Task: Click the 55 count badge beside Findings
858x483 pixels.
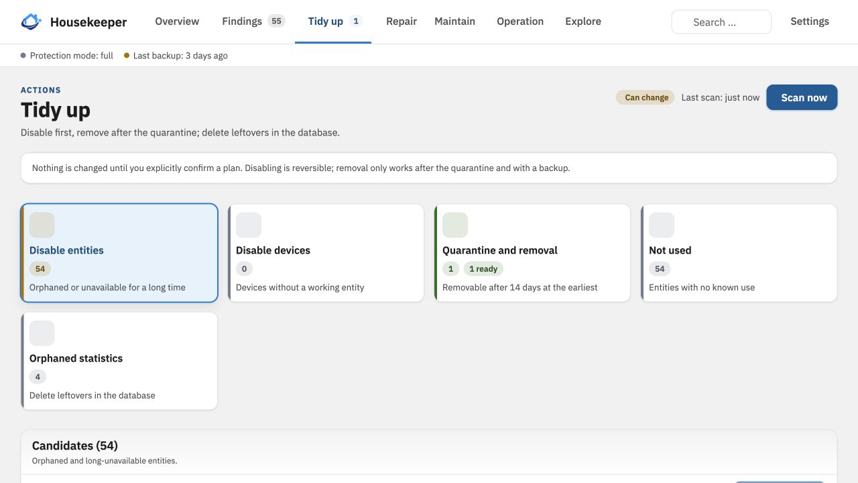Action: (x=276, y=21)
